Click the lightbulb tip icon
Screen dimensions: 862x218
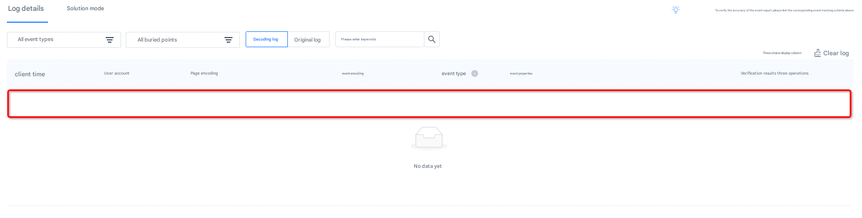pyautogui.click(x=676, y=10)
